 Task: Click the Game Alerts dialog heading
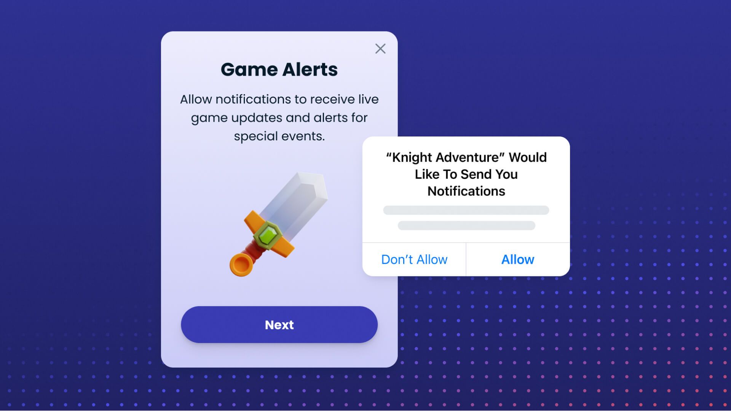click(x=279, y=69)
